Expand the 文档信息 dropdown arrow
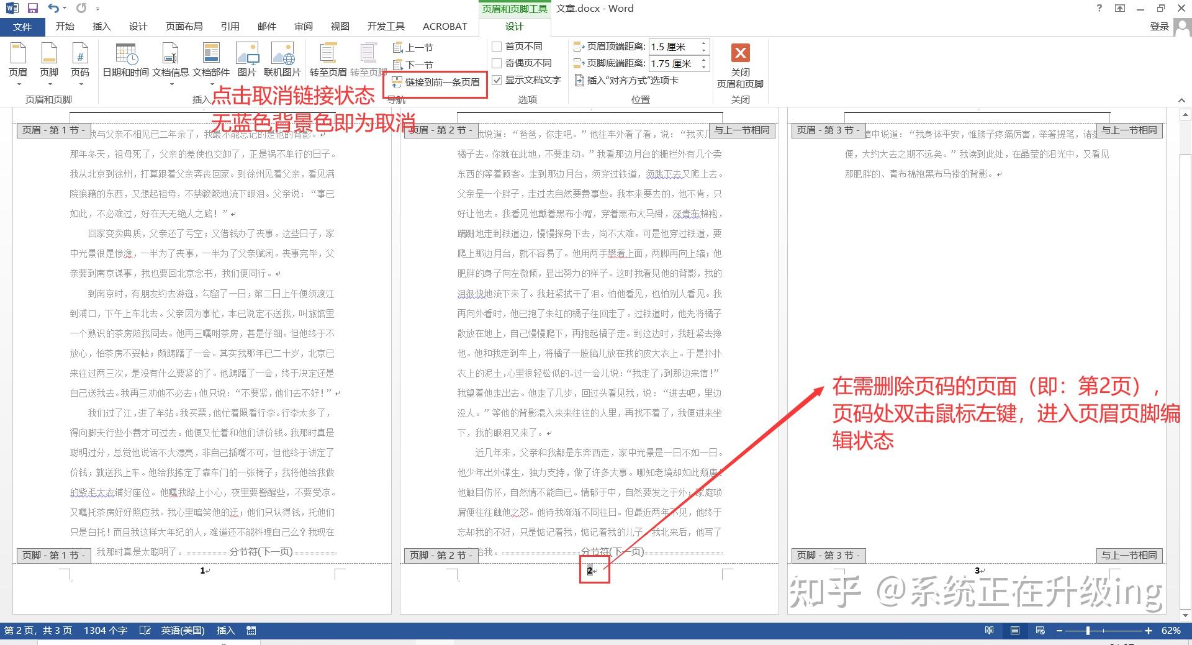The height and width of the screenshot is (645, 1192). (171, 84)
